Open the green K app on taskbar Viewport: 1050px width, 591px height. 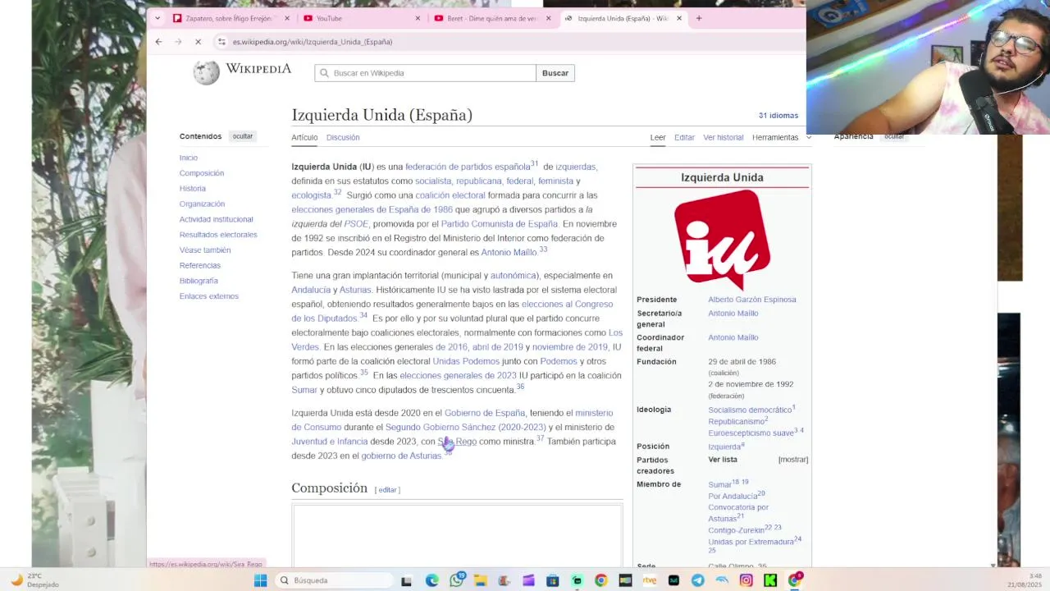[x=769, y=580]
